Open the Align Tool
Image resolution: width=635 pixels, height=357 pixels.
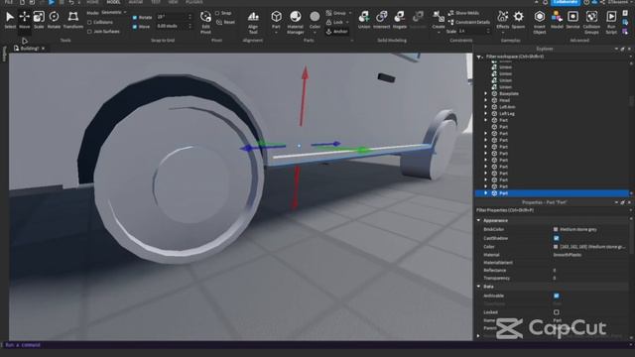point(253,22)
